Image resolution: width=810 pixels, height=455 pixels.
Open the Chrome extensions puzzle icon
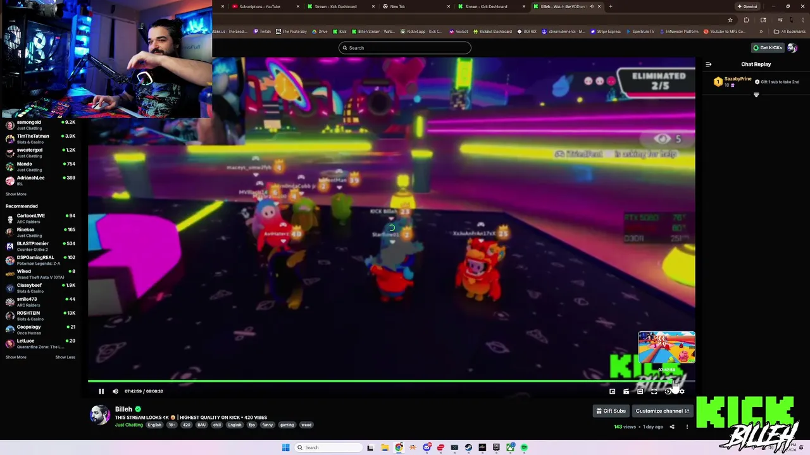pyautogui.click(x=746, y=20)
